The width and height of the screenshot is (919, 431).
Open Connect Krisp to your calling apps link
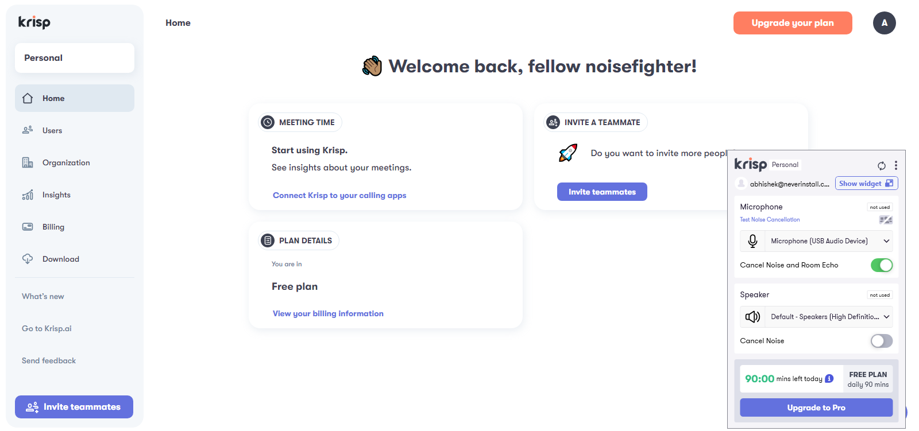click(x=339, y=196)
